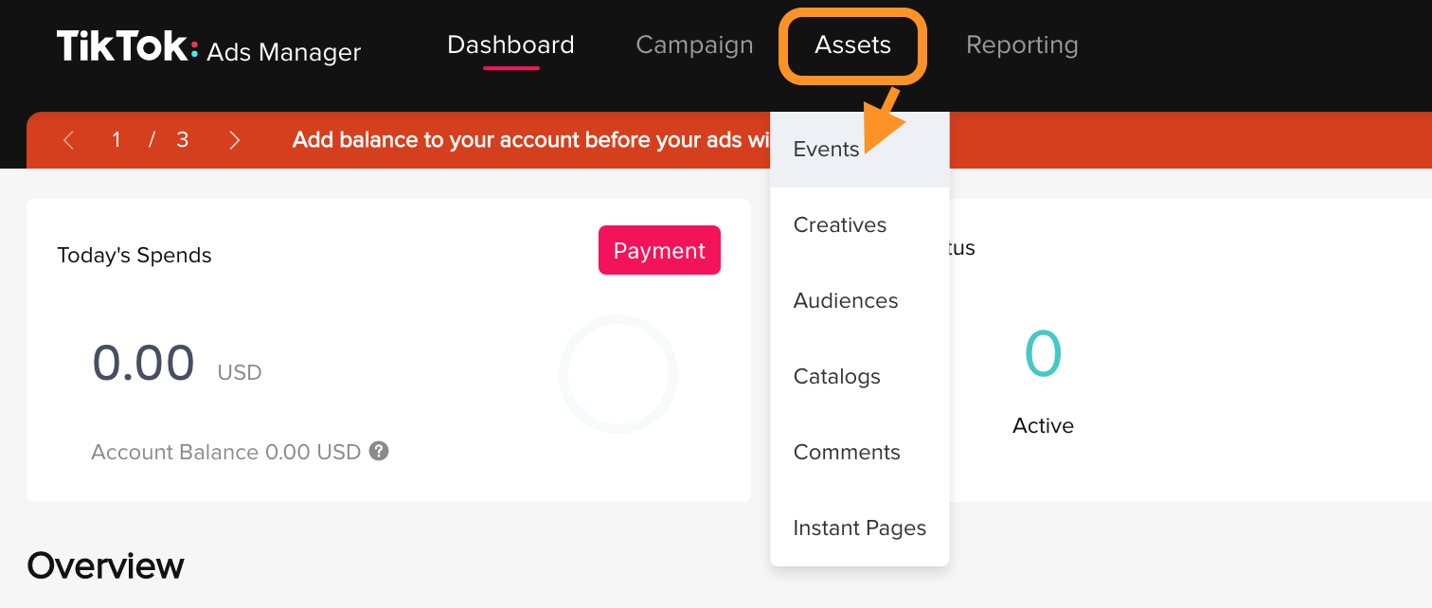
Task: Select the Catalogs menu entry
Action: tap(837, 377)
